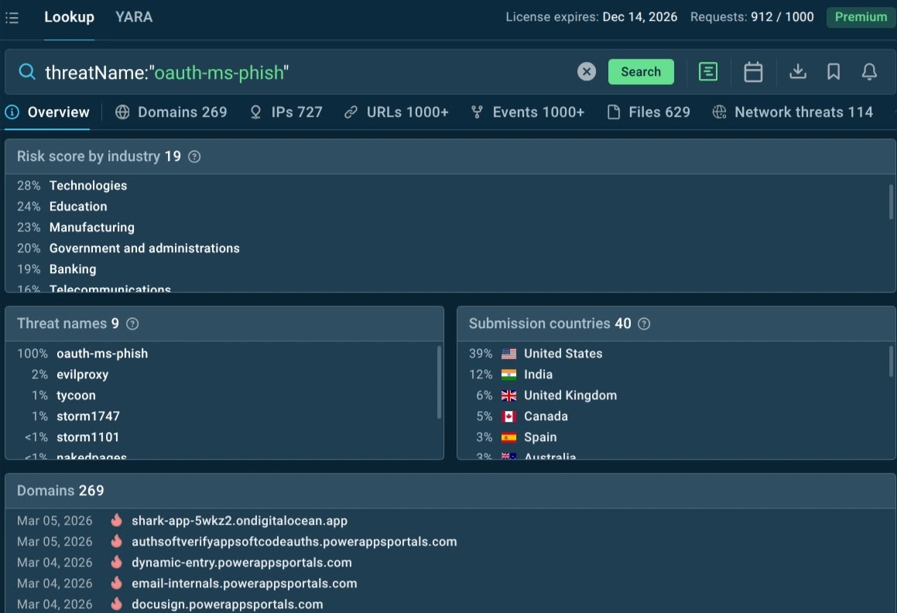897x613 pixels.
Task: Click inside the threatName search field
Action: 310,73
